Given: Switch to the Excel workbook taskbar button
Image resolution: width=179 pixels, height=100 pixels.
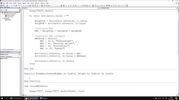Looking at the screenshot, I should click(x=16, y=98).
